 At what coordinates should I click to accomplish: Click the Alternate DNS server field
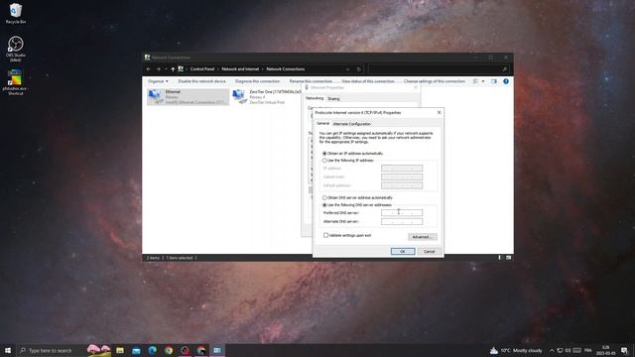(x=402, y=222)
